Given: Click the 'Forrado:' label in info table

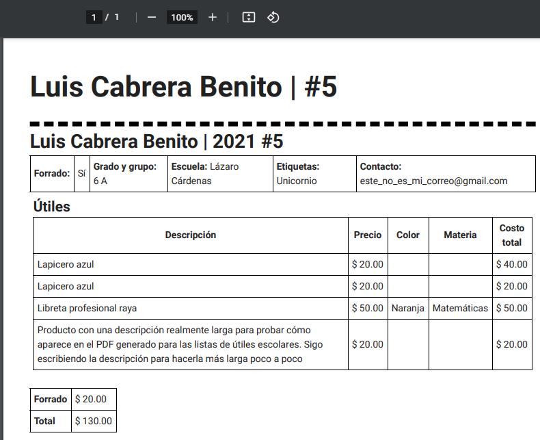Looking at the screenshot, I should (52, 173).
